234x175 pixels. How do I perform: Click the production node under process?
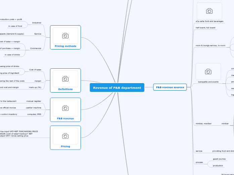218,166
